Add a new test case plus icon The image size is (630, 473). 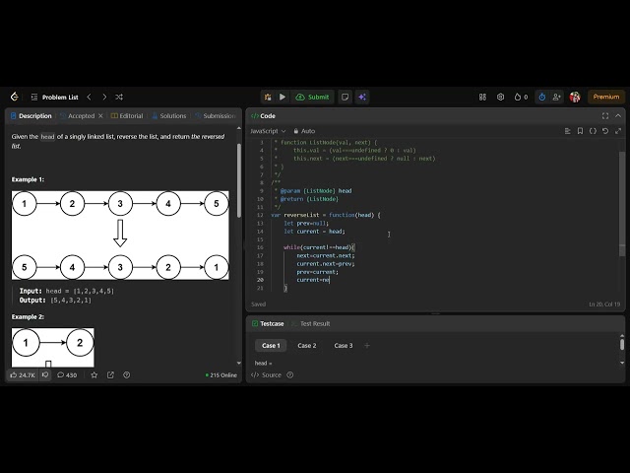point(367,346)
